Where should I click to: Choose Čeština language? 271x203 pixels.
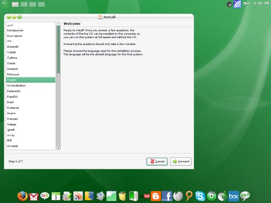pos(31,58)
